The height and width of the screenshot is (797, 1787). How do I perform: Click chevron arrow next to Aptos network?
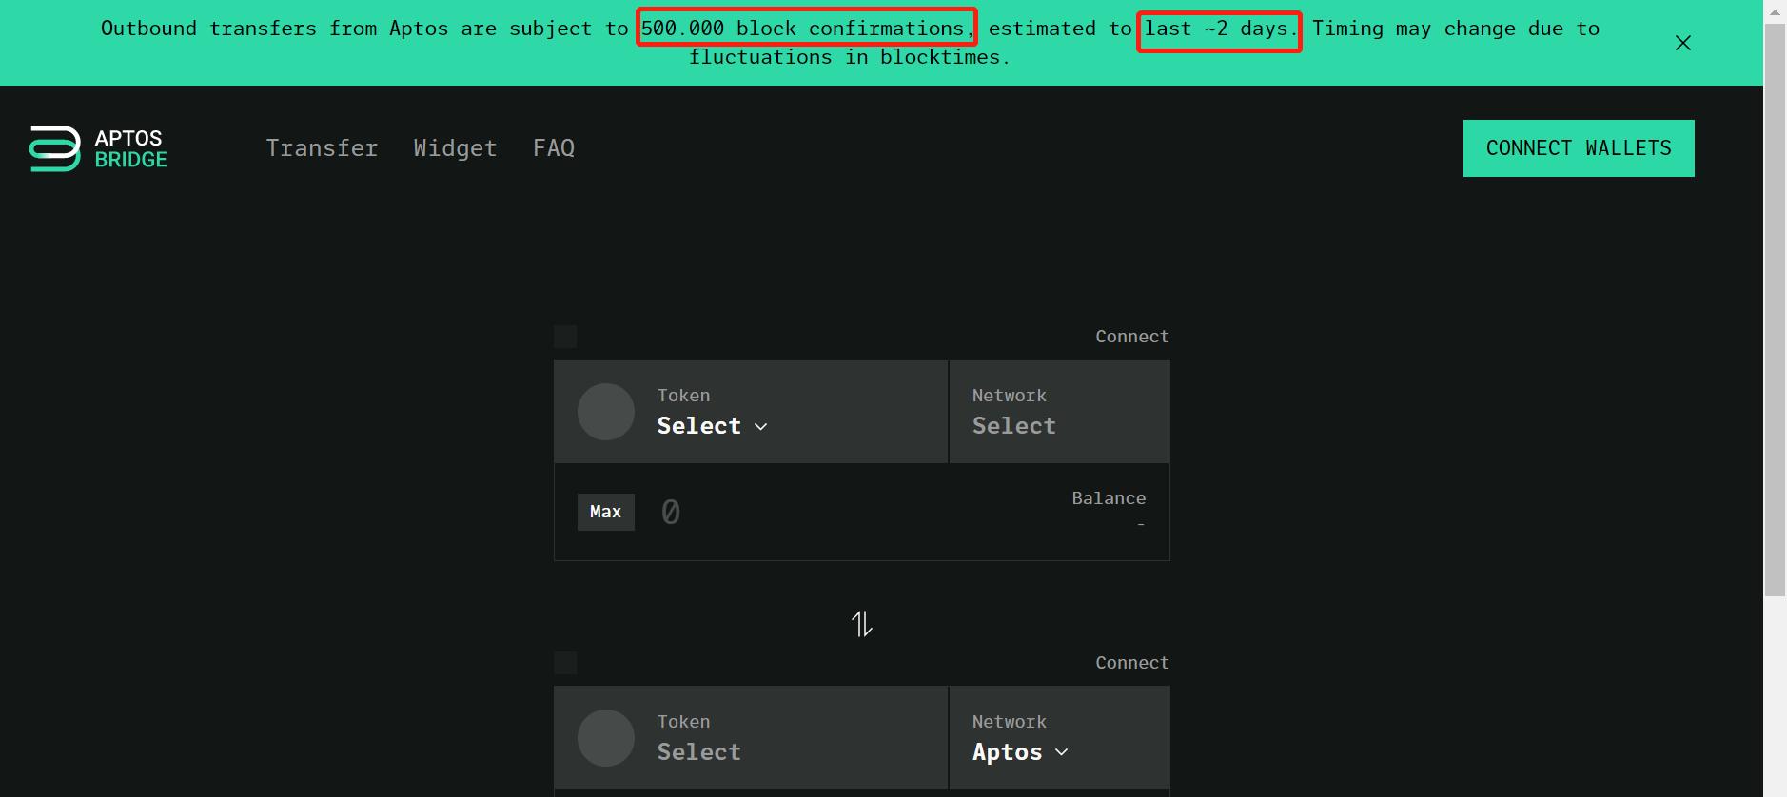1062,752
